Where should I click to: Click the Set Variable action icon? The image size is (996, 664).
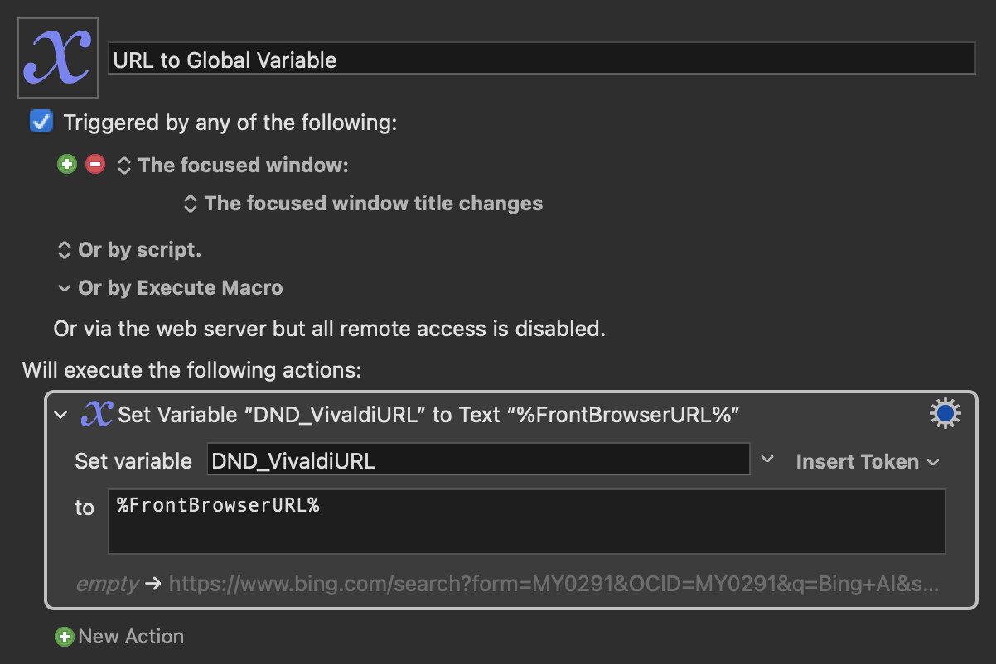(97, 415)
